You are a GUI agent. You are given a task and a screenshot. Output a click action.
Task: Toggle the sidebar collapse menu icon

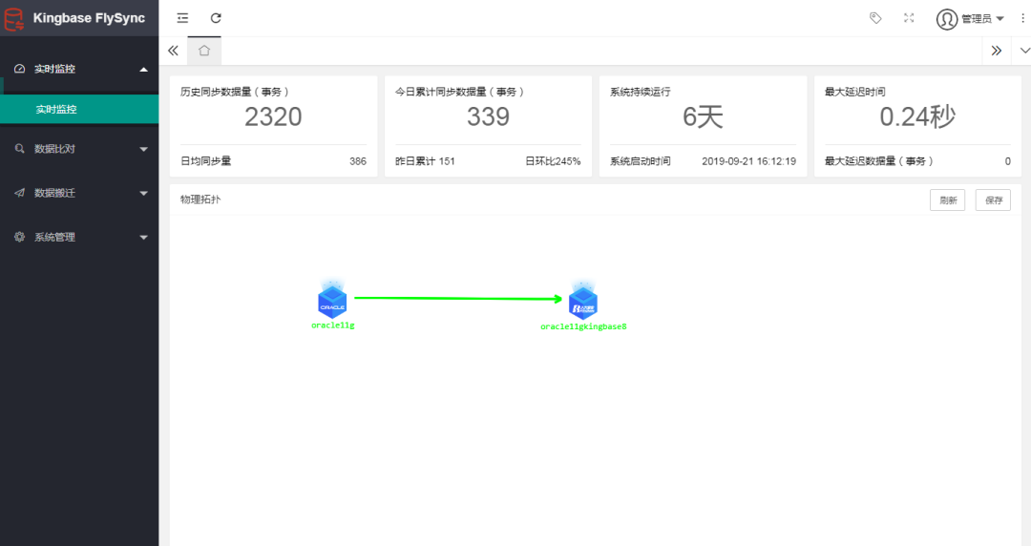point(182,18)
